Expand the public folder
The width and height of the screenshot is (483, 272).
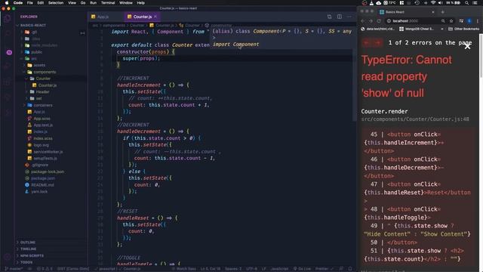[x=36, y=52]
